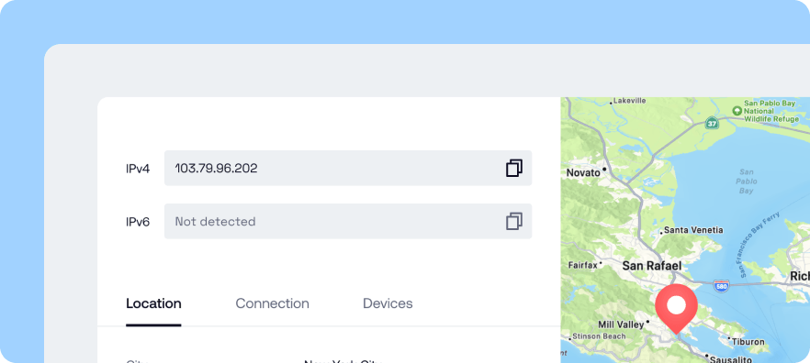
Task: Click the Highway 37 shield on map
Action: pyautogui.click(x=713, y=124)
